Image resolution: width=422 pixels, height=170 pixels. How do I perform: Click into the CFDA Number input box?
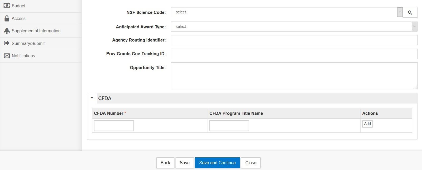tap(114, 126)
